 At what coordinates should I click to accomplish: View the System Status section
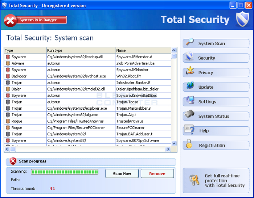click(x=216, y=116)
